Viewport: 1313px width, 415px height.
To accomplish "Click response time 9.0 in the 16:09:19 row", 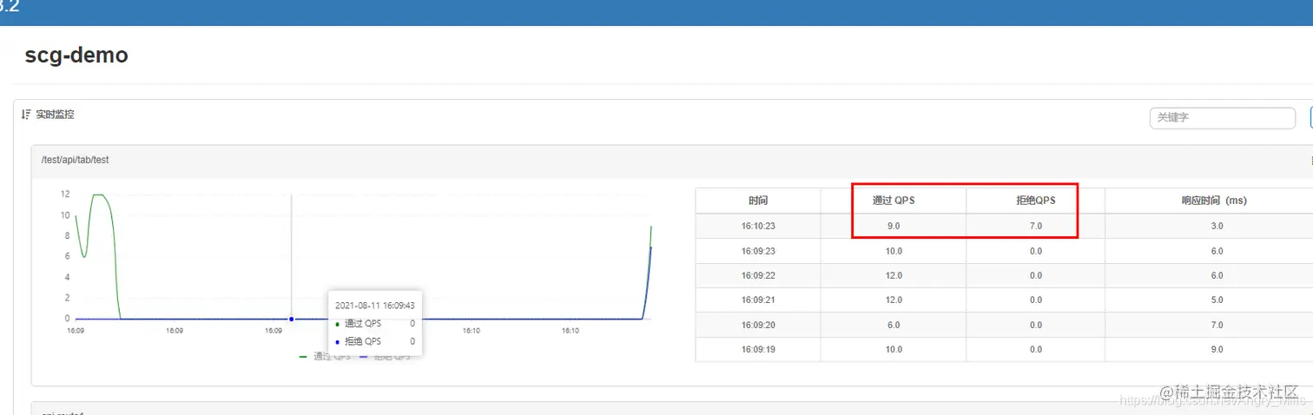I will (x=1217, y=350).
